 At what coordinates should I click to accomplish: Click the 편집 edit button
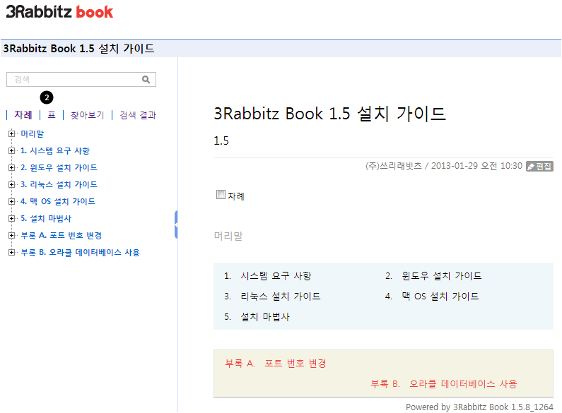pos(539,167)
